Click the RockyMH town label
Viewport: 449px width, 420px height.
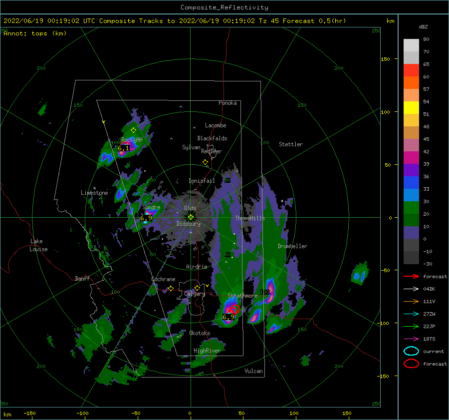(132, 140)
